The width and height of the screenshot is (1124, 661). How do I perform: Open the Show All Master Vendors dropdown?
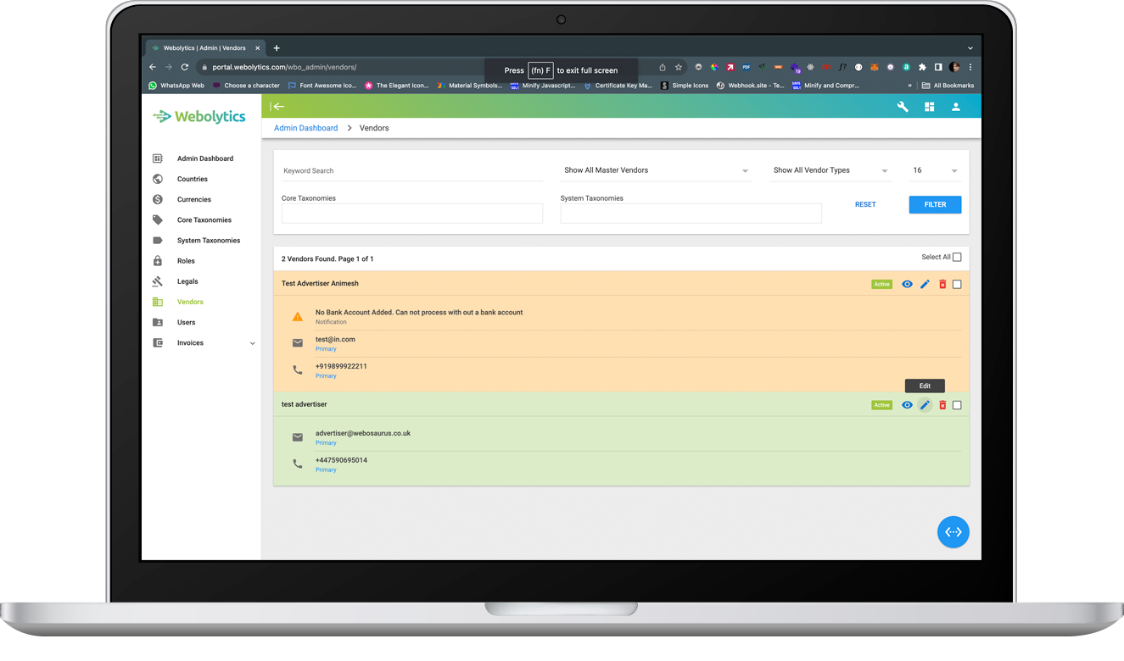(656, 170)
